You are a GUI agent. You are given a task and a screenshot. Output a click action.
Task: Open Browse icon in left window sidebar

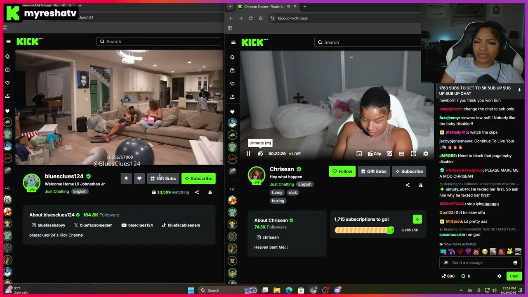pyautogui.click(x=7, y=70)
